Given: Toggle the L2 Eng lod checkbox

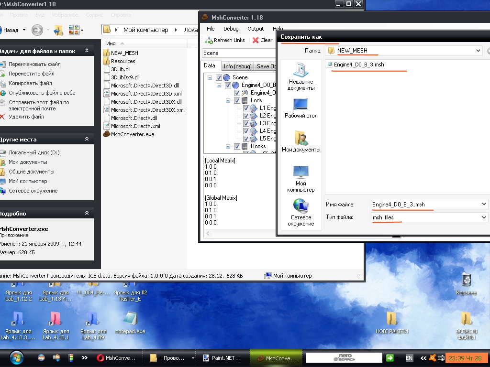Looking at the screenshot, I should [x=246, y=116].
